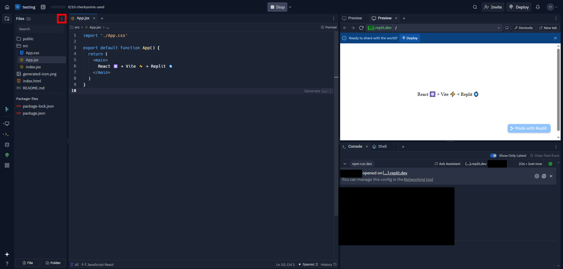This screenshot has height=269, width=563.
Task: Open the Git version control sidebar icon
Action: click(7, 109)
